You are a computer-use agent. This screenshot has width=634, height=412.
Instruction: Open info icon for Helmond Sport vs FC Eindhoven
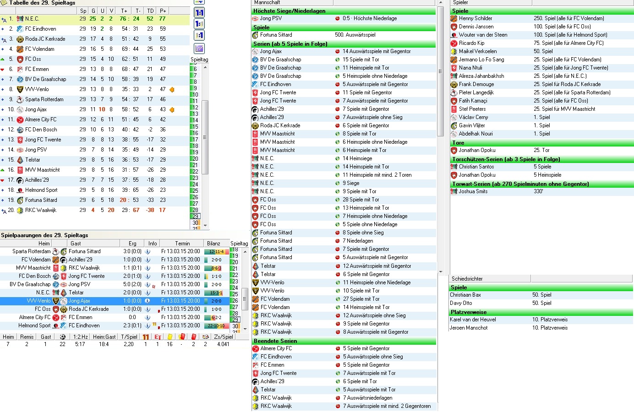[x=148, y=325]
